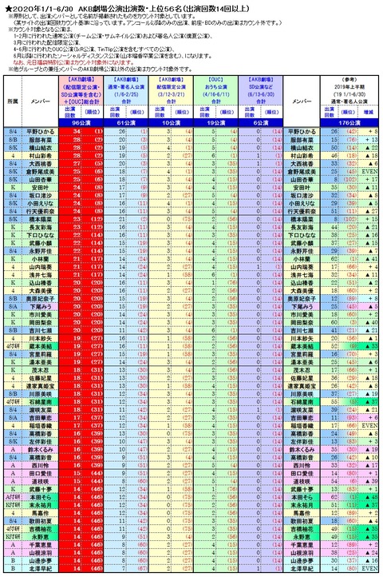383x577 pixels.
Task: Click the red total 34 in 平野ひかる row
Action: click(77, 132)
